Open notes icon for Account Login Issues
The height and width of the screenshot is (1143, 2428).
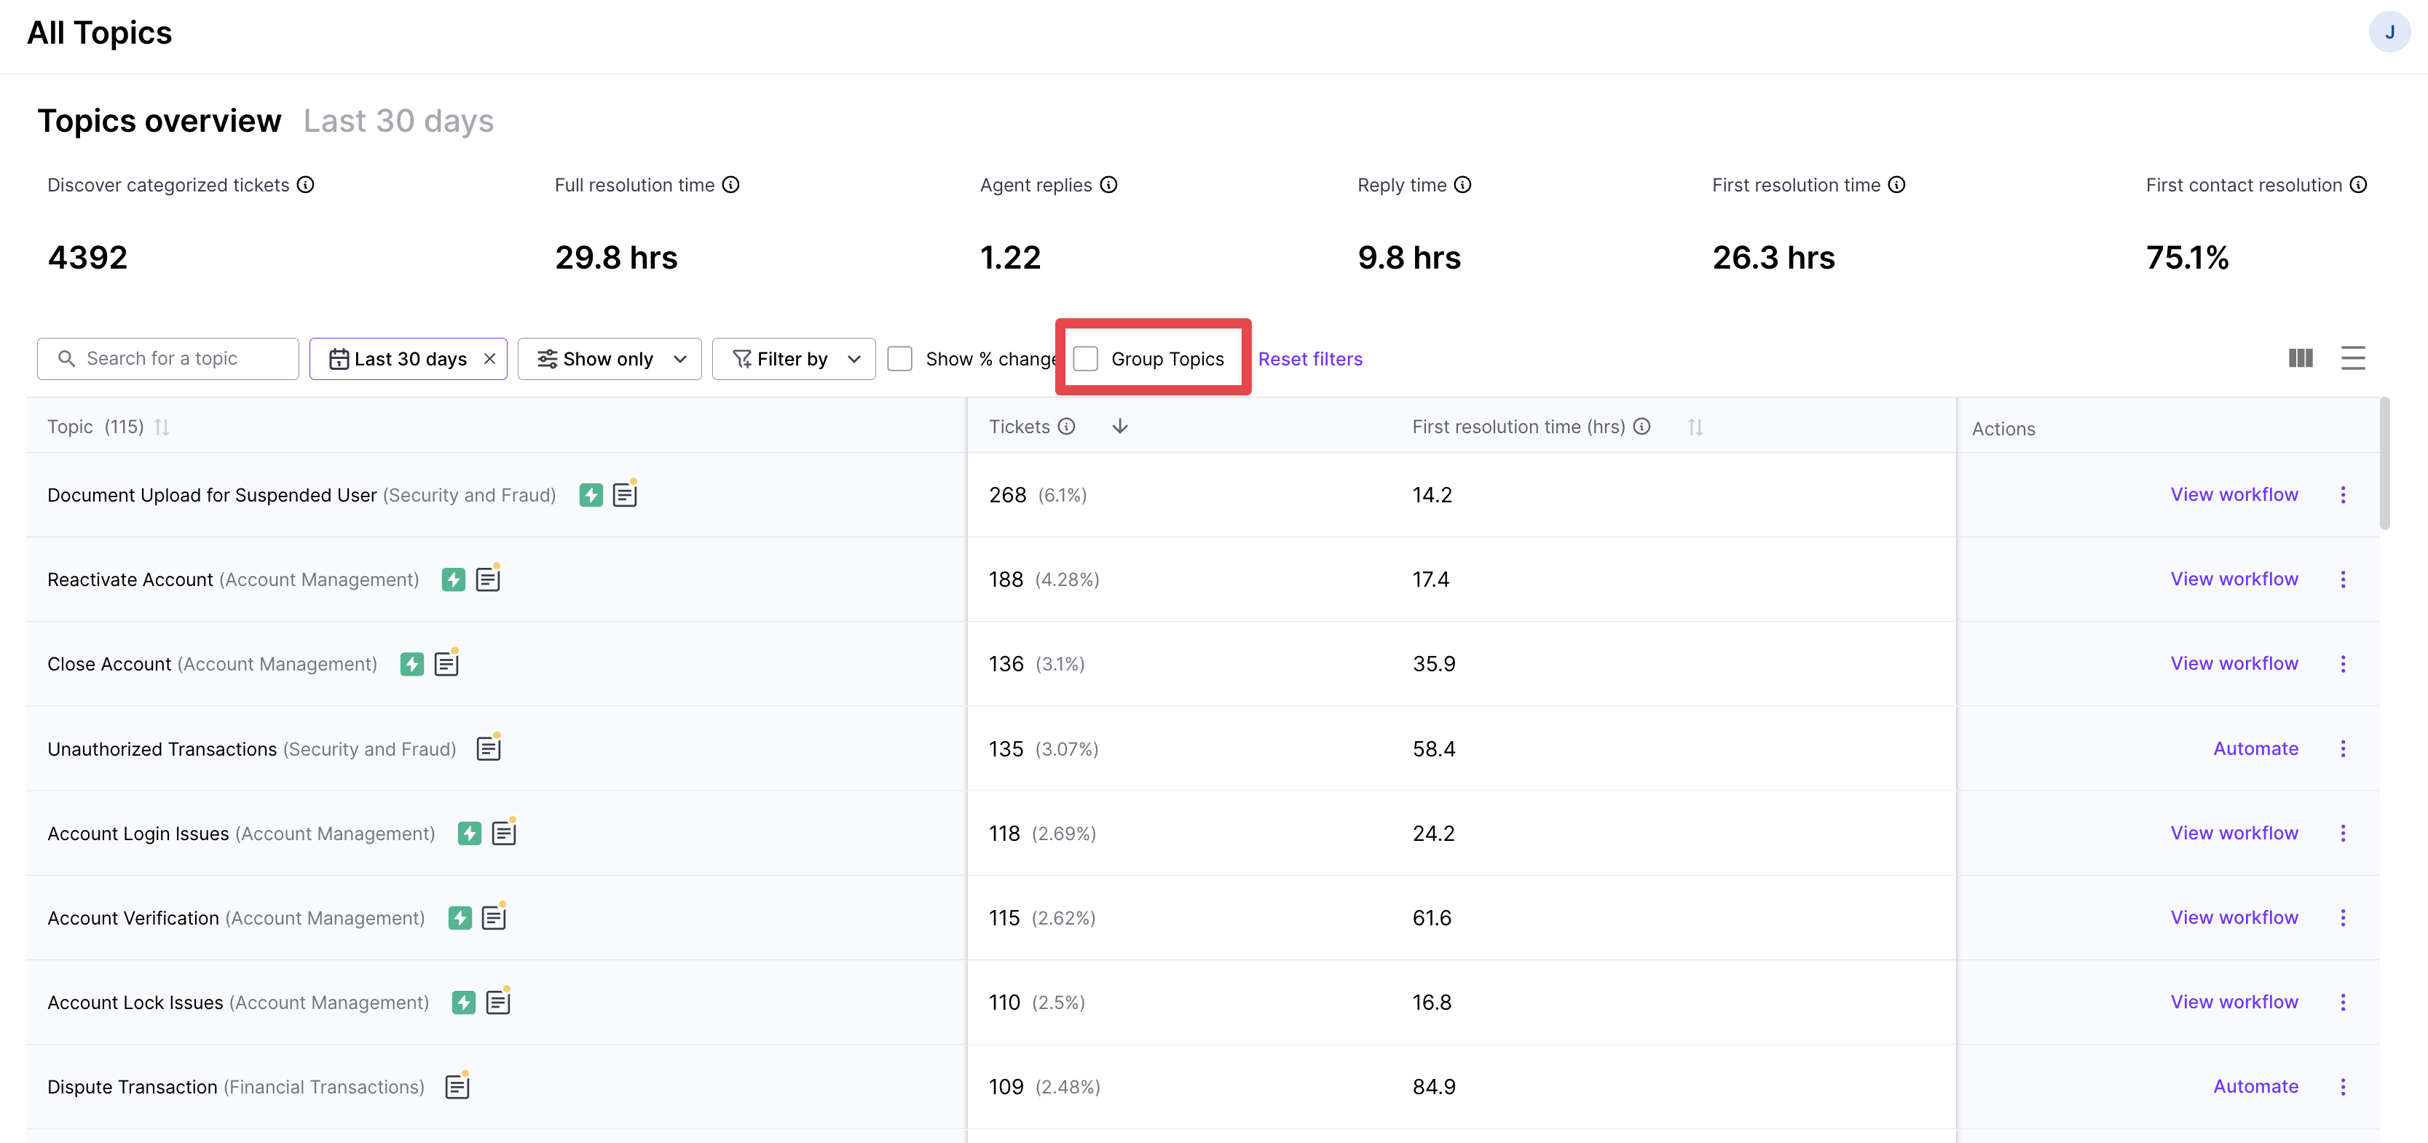point(503,832)
